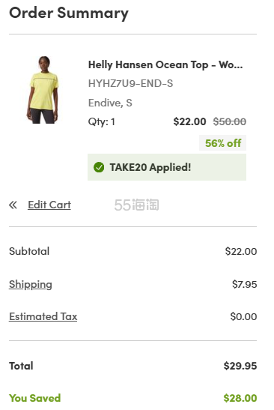The image size is (274, 410).
Task: Click the You Saved $28.00 amount
Action: (240, 398)
